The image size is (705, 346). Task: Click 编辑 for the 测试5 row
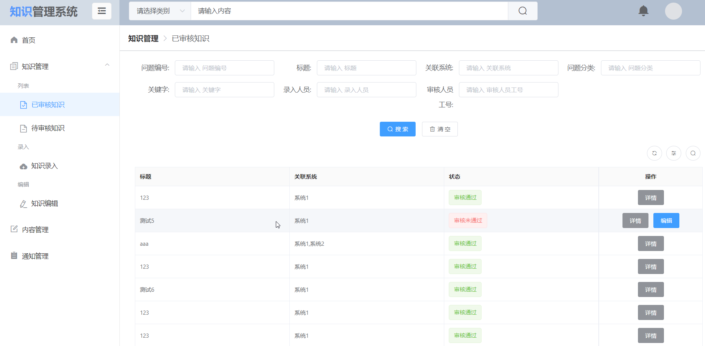[x=666, y=220]
